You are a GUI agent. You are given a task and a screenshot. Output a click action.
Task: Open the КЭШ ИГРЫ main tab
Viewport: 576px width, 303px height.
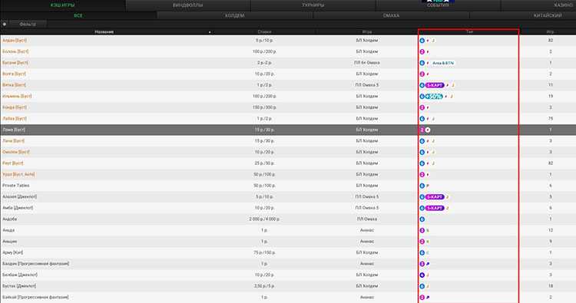coord(63,5)
